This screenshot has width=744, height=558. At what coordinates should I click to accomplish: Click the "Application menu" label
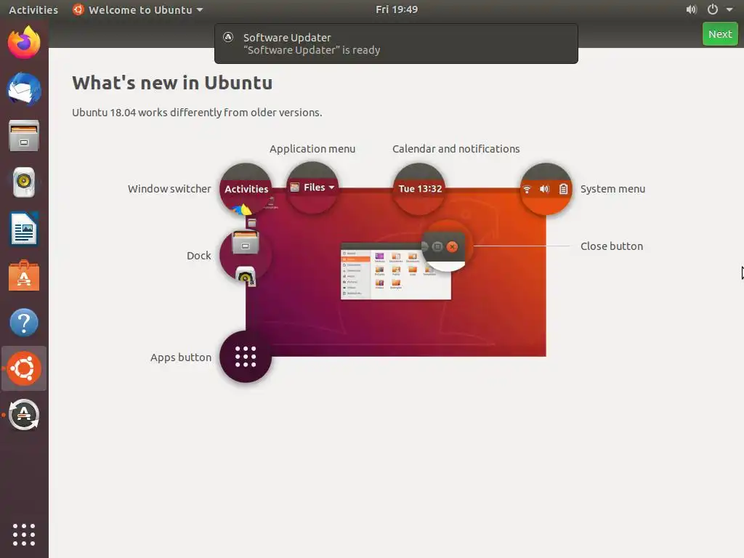pyautogui.click(x=312, y=149)
